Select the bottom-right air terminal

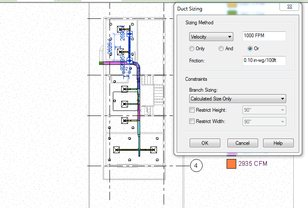tap(154, 149)
